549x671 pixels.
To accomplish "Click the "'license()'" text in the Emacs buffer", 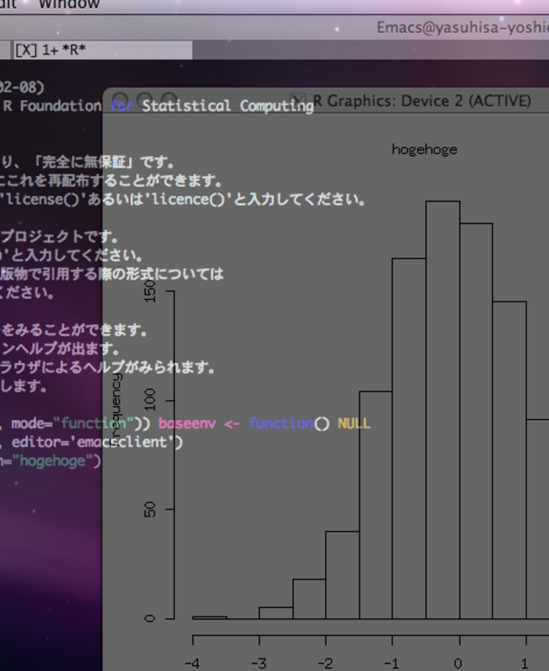I will pyautogui.click(x=43, y=199).
